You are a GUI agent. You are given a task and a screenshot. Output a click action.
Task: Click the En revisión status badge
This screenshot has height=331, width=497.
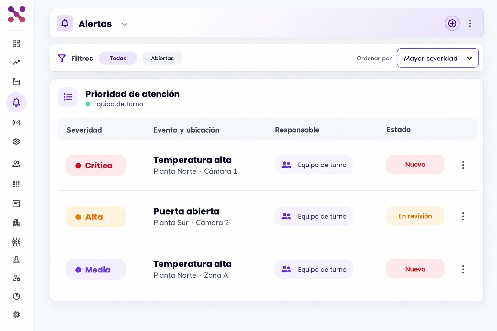[x=415, y=216]
